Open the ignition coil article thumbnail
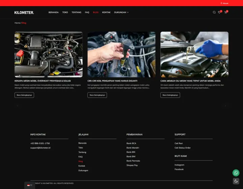The height and width of the screenshot is (189, 243). pos(122,54)
